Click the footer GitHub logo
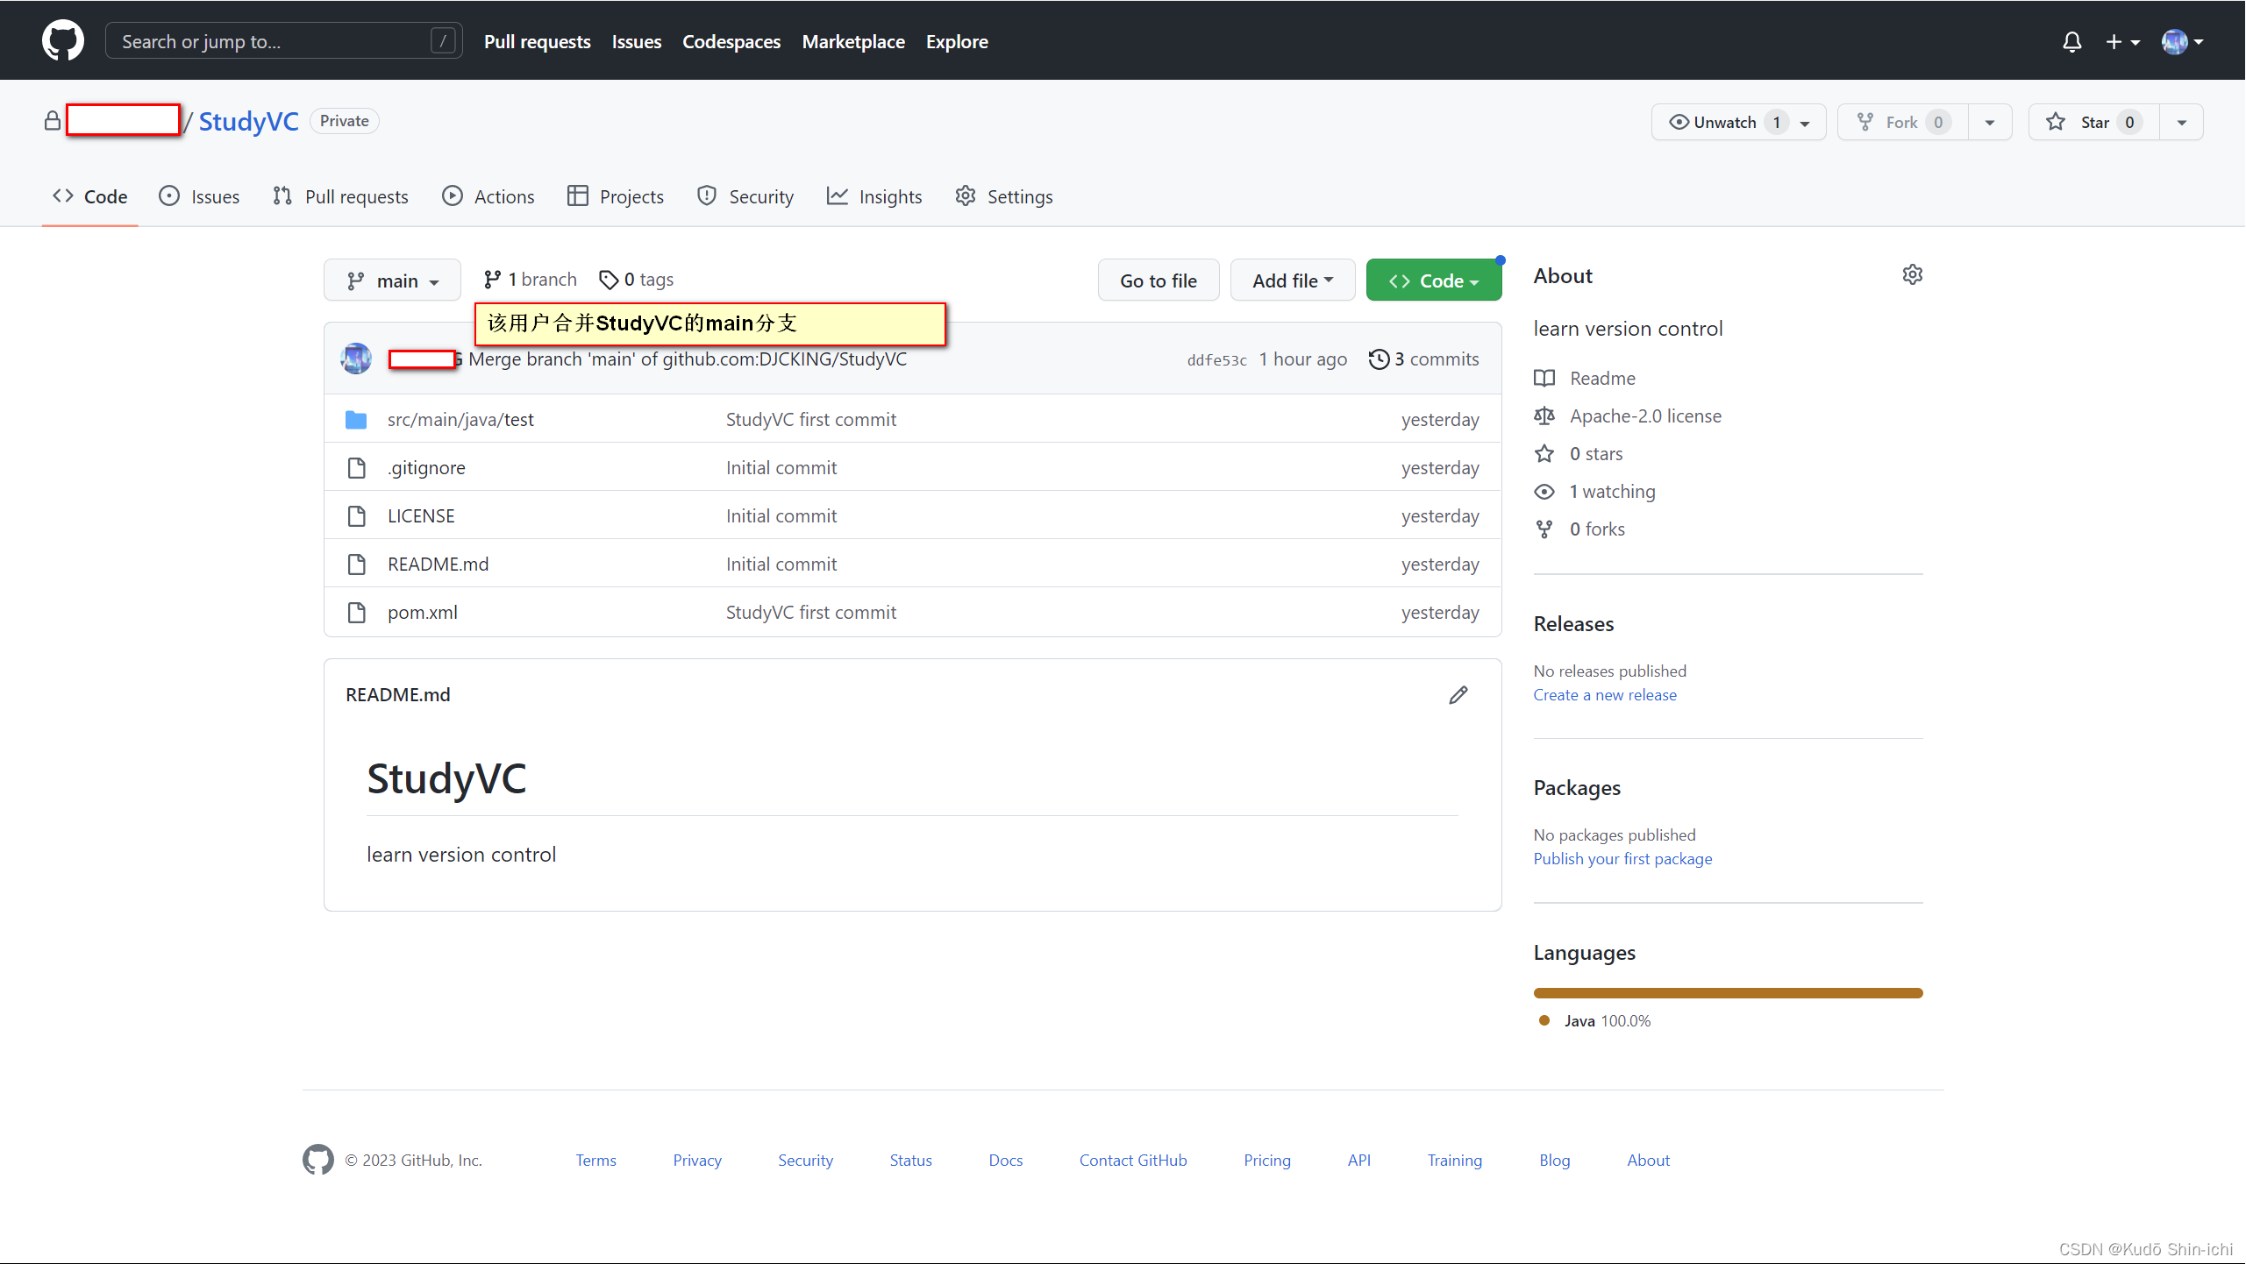2246x1264 pixels. click(x=317, y=1160)
